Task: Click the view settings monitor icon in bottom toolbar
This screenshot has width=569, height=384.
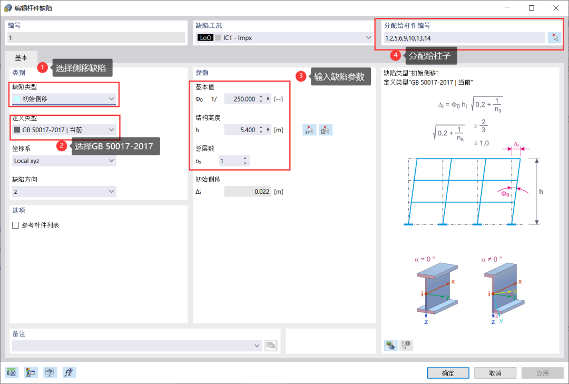Action: point(50,372)
